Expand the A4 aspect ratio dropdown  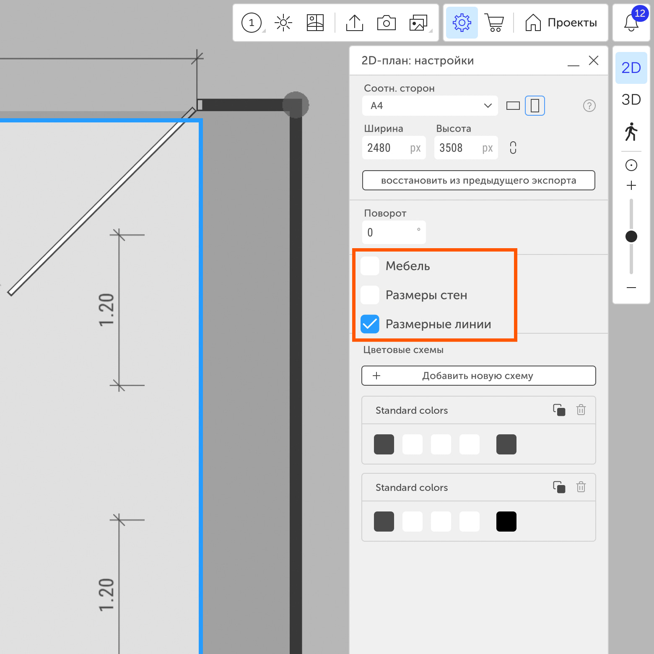(430, 106)
